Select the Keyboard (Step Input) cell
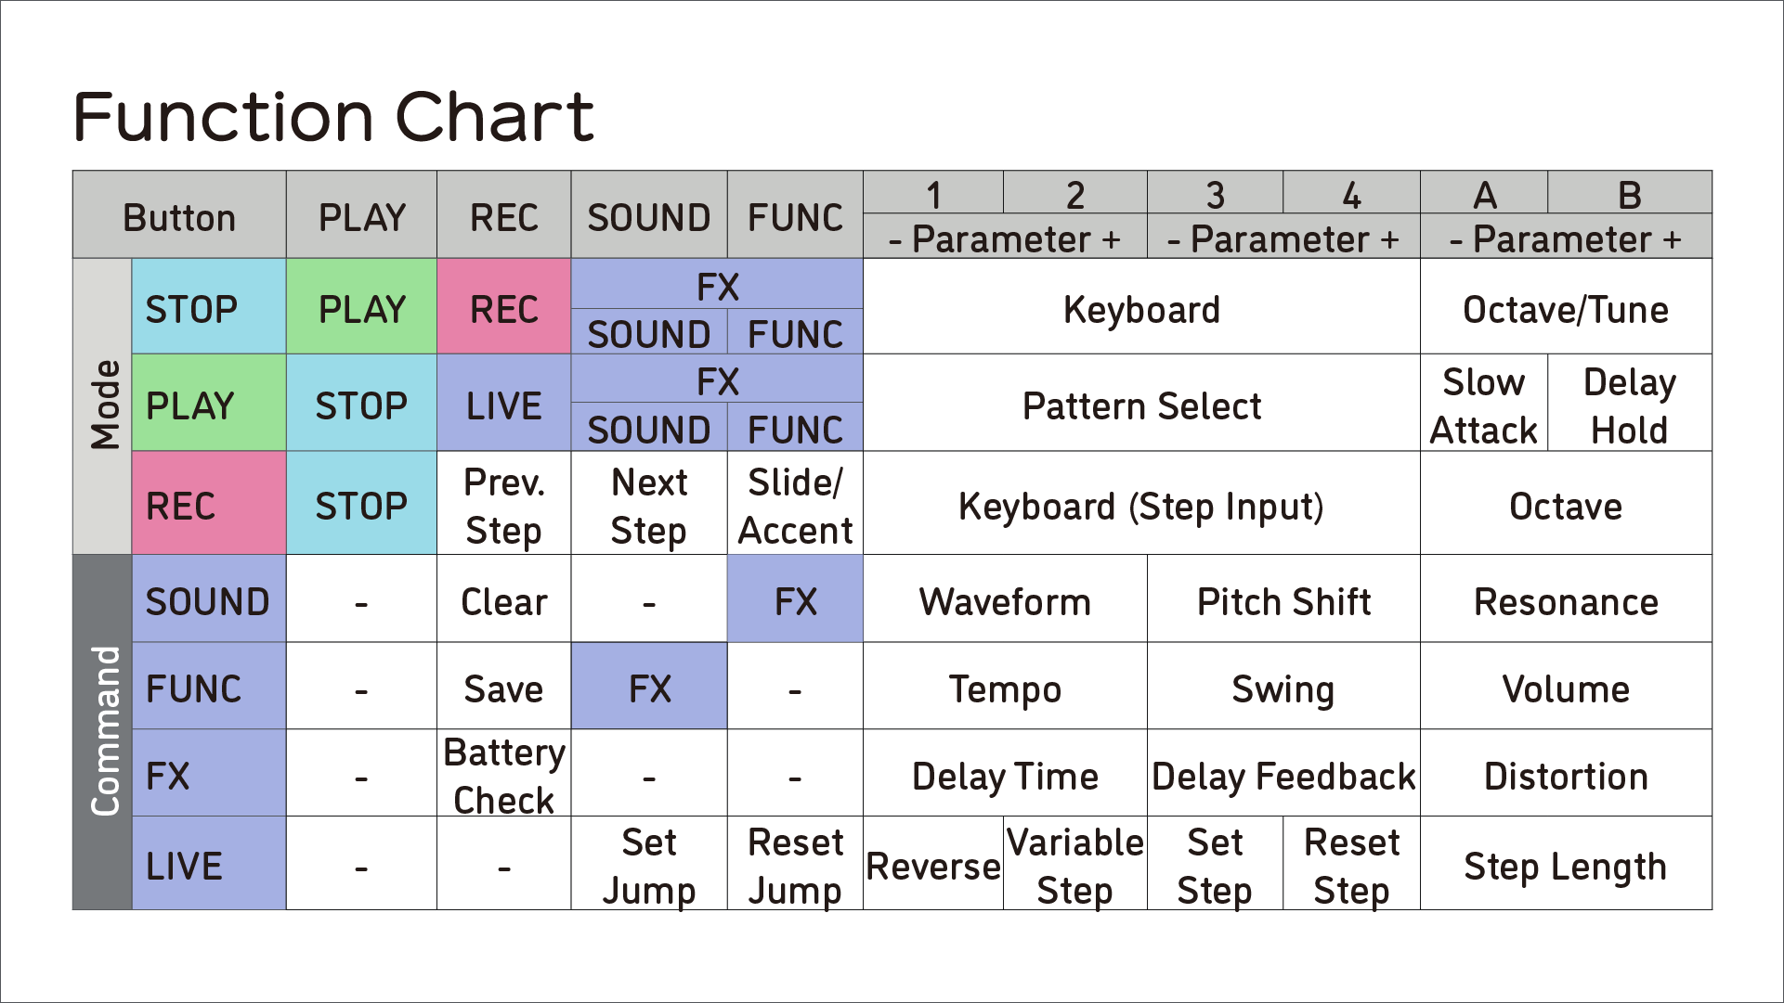 point(1141,506)
